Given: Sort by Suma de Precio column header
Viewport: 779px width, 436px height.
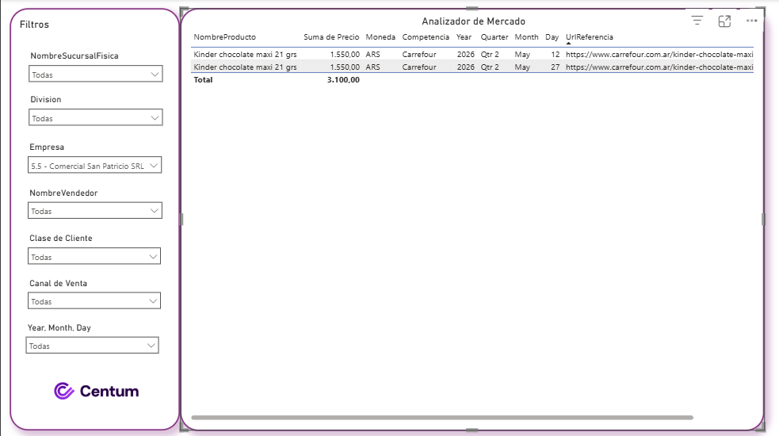Looking at the screenshot, I should 331,36.
